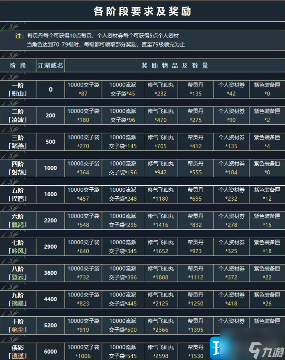Select the 五阶「控鹤」 stage cell
The width and height of the screenshot is (285, 360).
pos(18,194)
